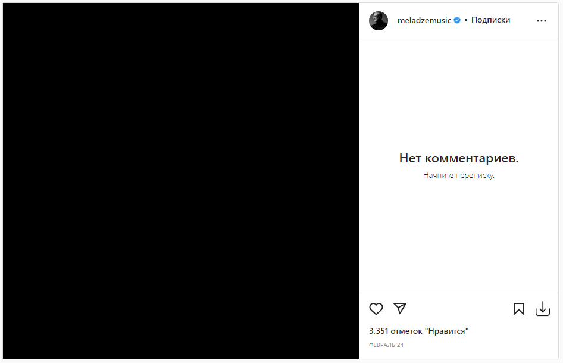The width and height of the screenshot is (563, 363).
Task: Click the empty comments panel area
Action: (459, 238)
